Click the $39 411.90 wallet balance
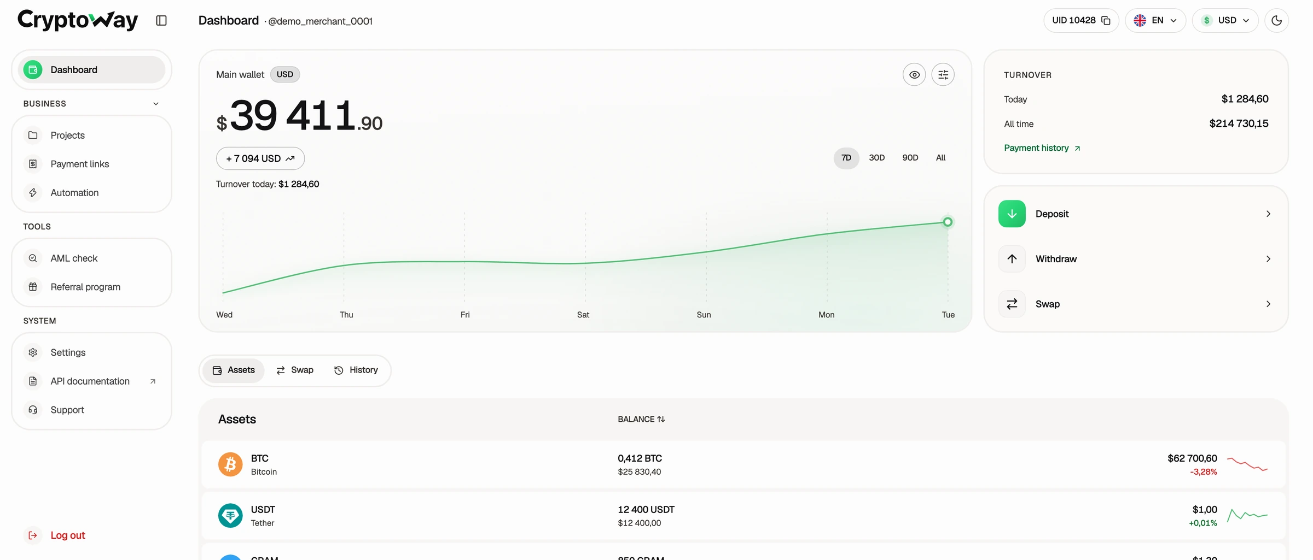 click(299, 116)
